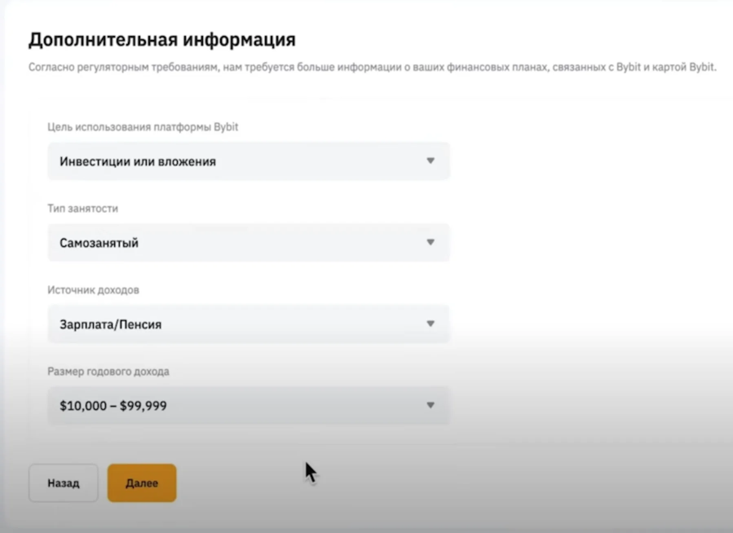Click the selected value Зарплата/Пенсия
Screen dimensions: 733x533
pyautogui.click(x=110, y=325)
